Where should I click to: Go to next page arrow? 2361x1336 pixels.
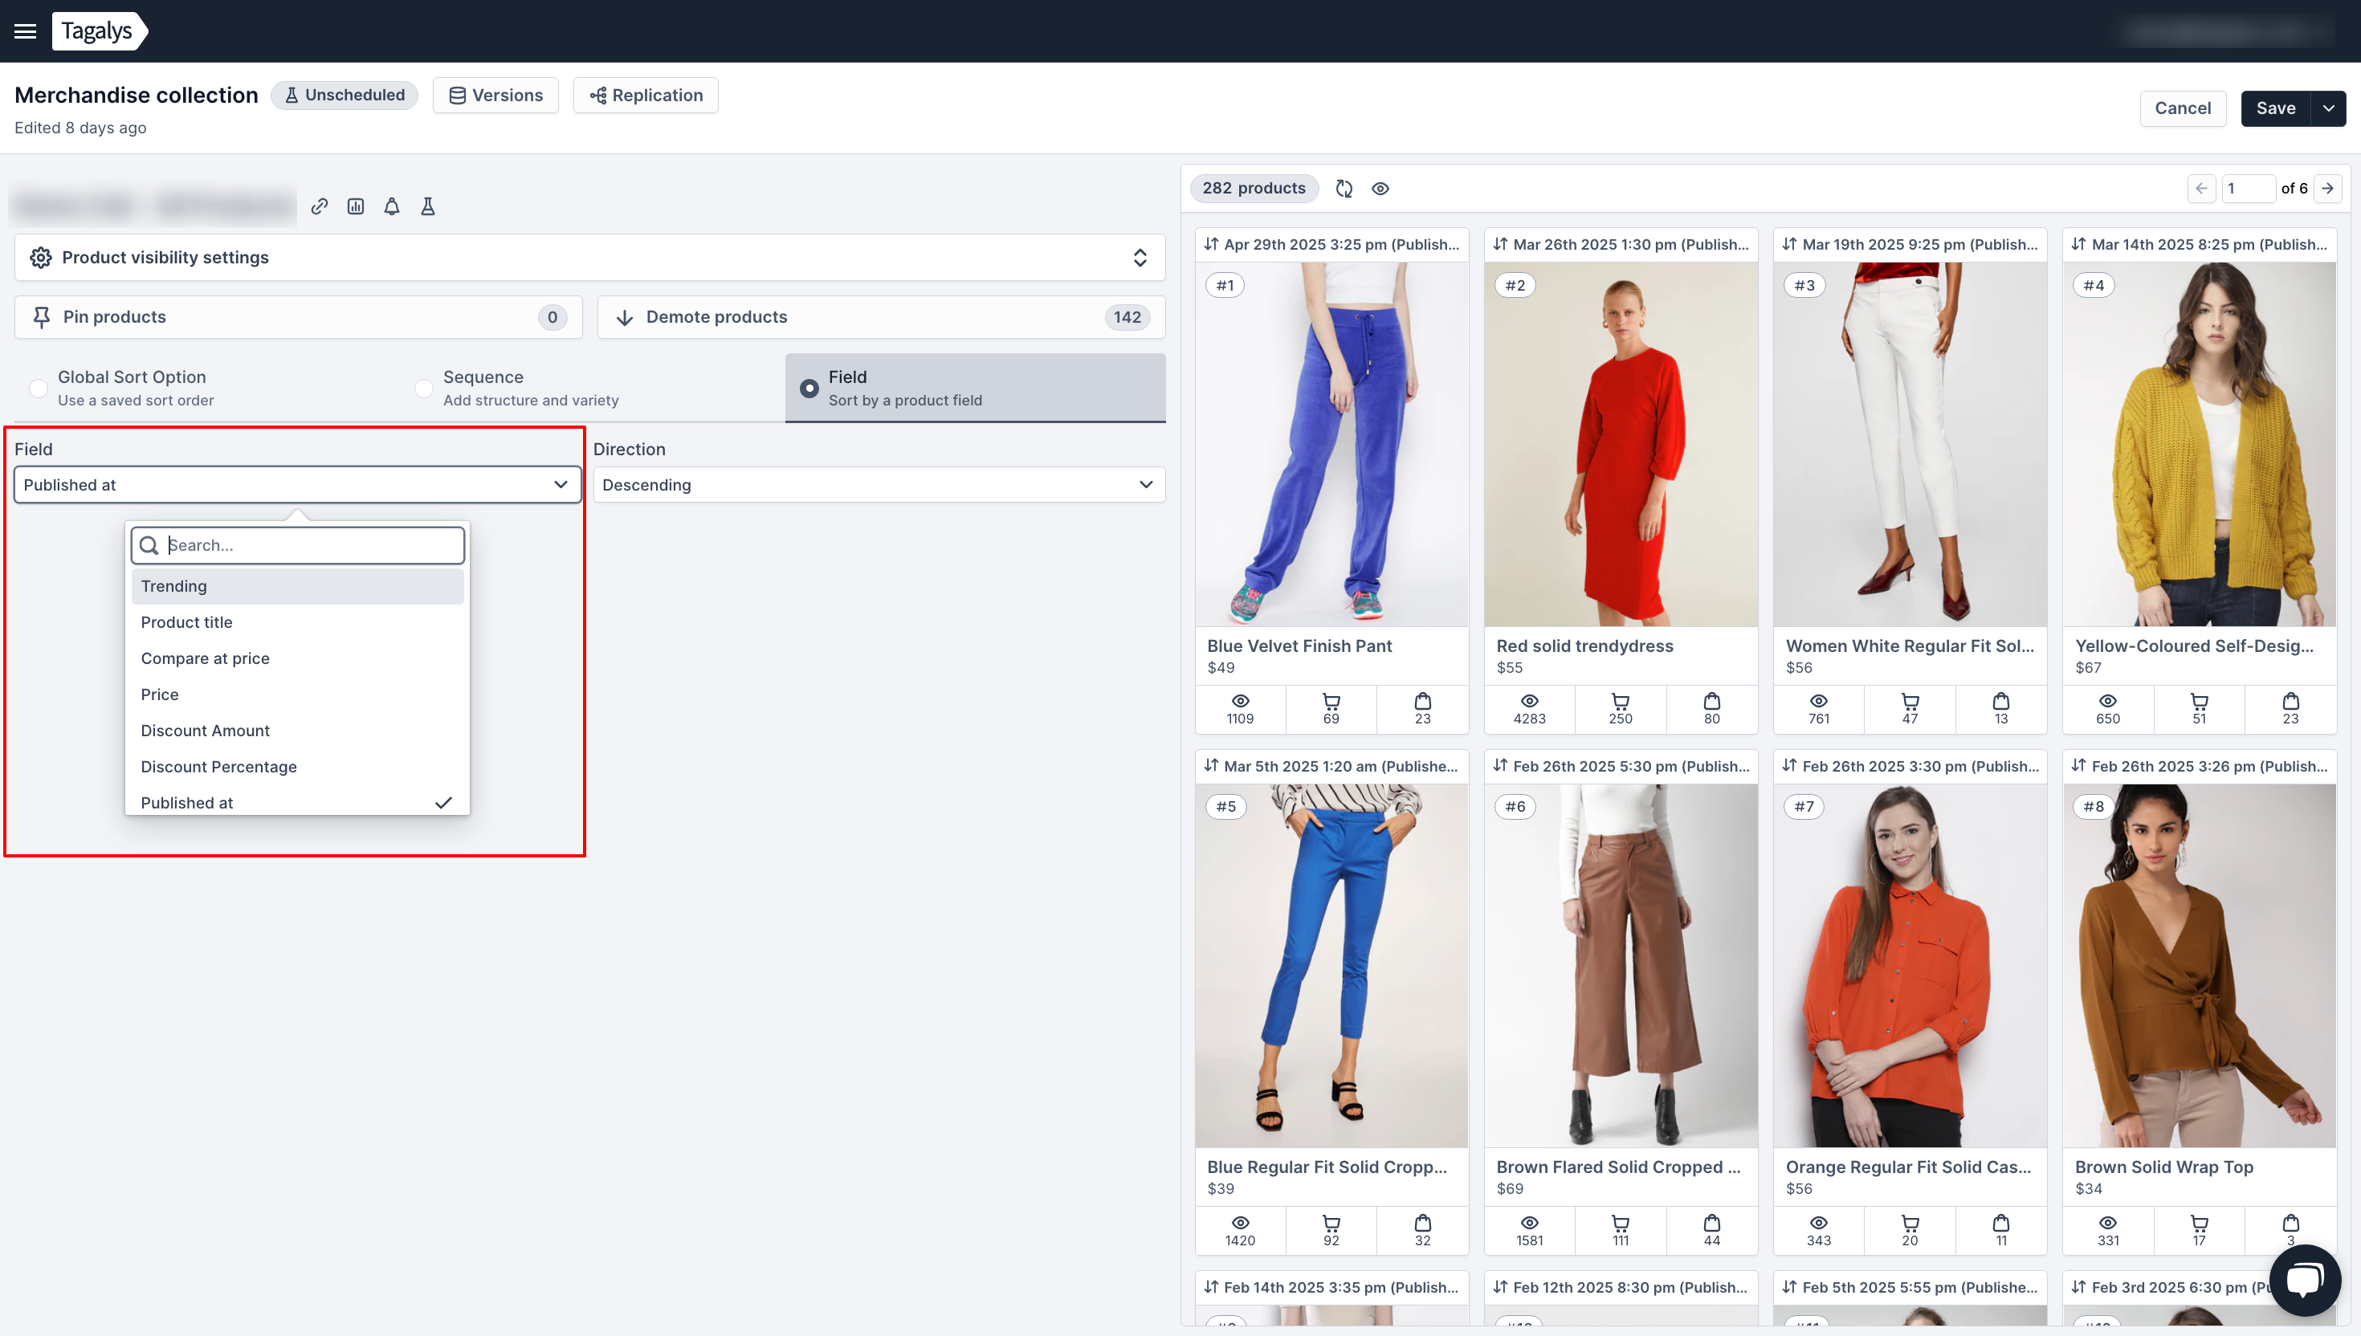(2328, 188)
